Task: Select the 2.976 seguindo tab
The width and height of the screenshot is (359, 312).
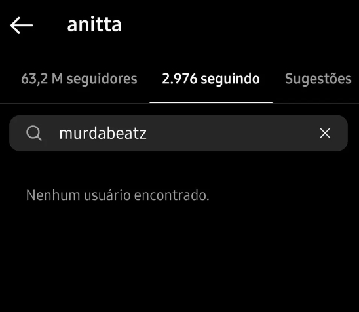Action: [211, 79]
